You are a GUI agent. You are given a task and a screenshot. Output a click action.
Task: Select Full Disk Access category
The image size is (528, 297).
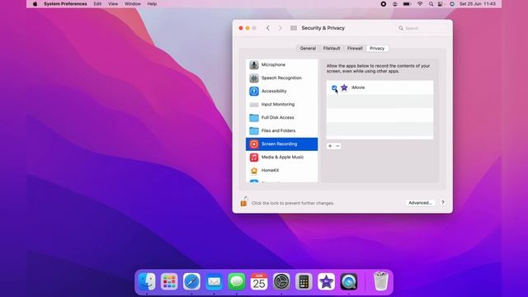point(281,117)
